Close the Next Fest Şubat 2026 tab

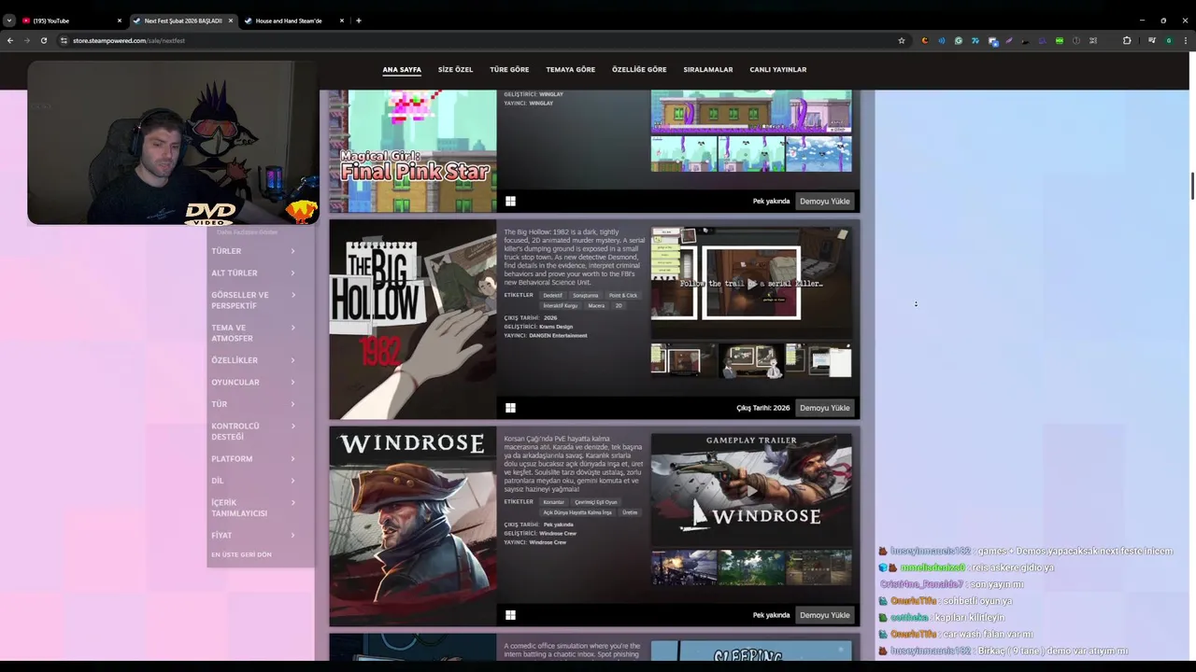230,21
